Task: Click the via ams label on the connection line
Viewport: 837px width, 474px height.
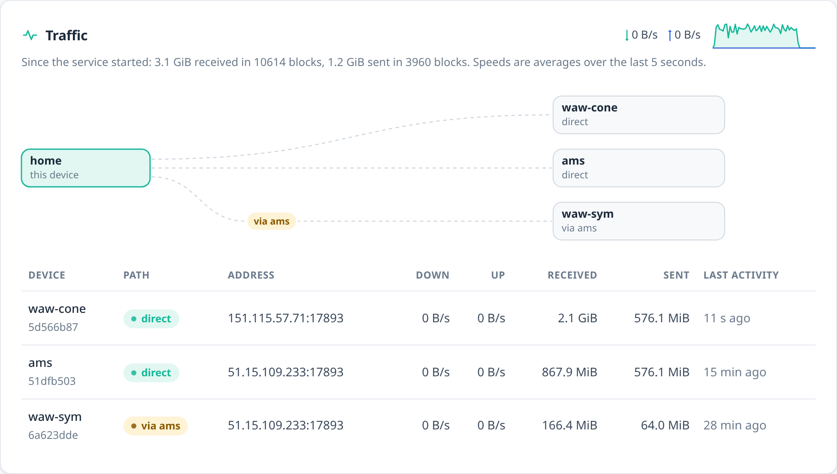Action: 271,221
